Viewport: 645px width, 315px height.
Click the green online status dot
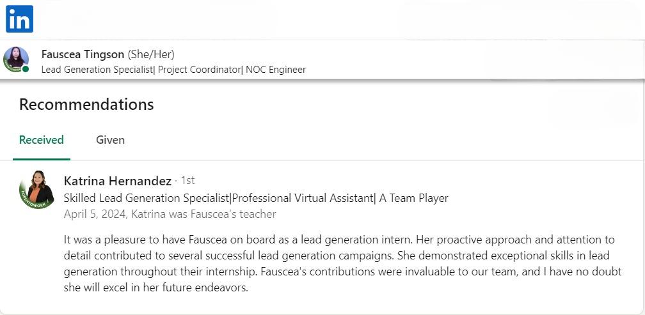26,69
